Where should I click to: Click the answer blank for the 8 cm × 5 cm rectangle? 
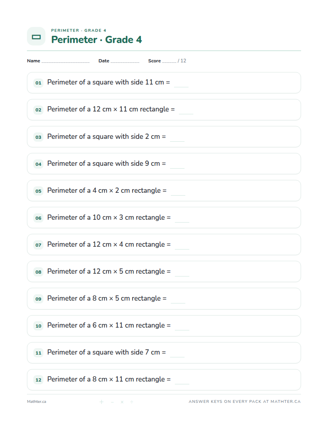point(178,300)
